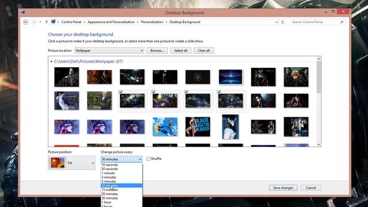Uncheck the third checked wallpaper's checkbox
Viewport: 368px width, 207px height.
[x=186, y=92]
